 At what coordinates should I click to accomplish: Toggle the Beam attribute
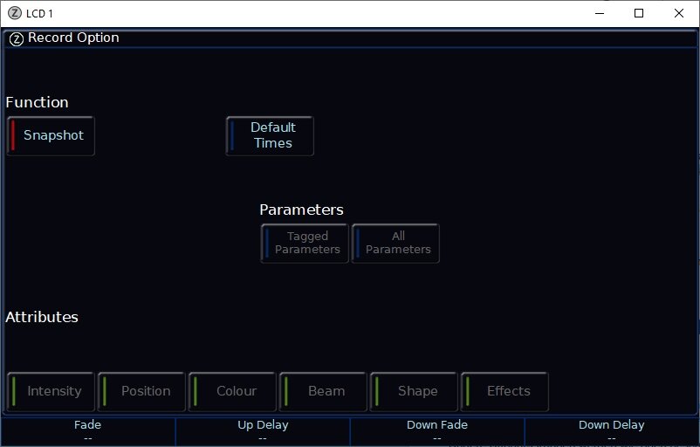(323, 391)
